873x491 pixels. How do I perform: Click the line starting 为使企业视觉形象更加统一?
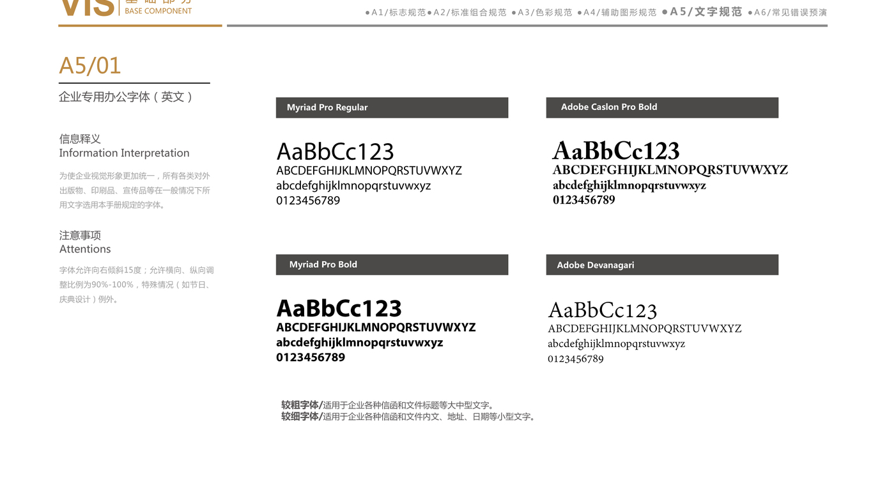point(135,176)
